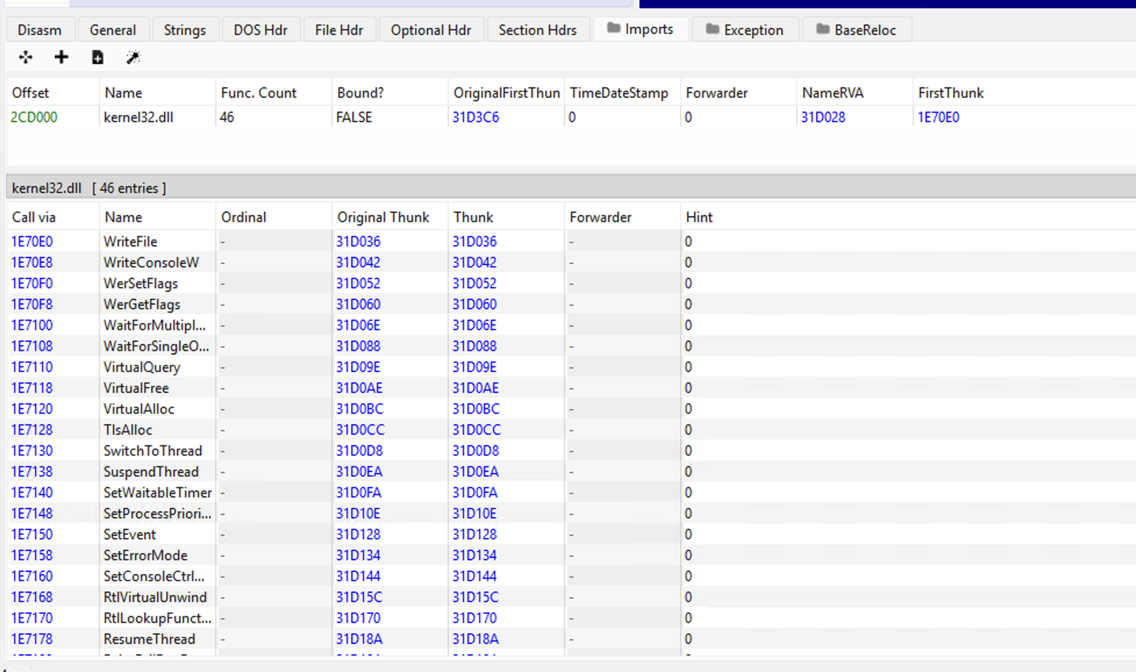
Task: Switch to Section Hdrs tab
Action: coord(537,30)
